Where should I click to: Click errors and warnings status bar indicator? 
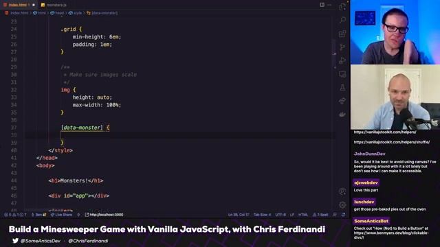point(15,215)
